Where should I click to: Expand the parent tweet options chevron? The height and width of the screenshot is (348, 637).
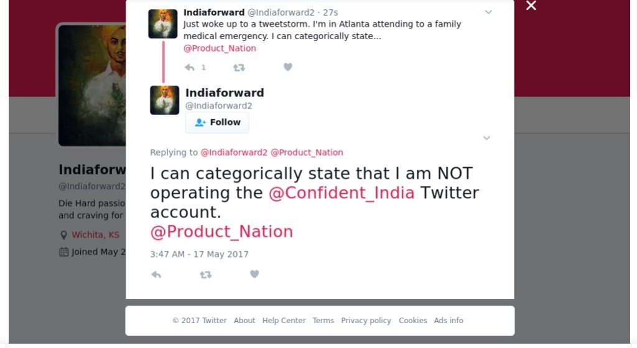click(488, 12)
